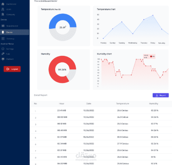The image size is (172, 165).
Task: Click the Humidity chart title
Action: pos(104,54)
